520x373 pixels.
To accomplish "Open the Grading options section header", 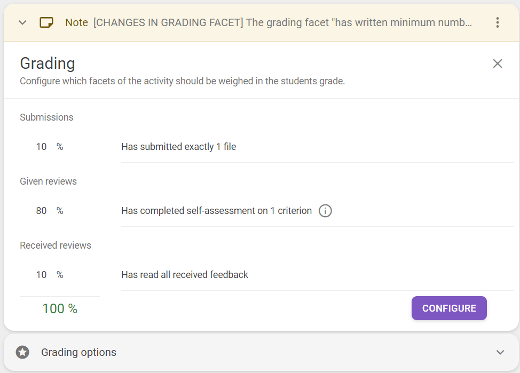I will pos(261,352).
